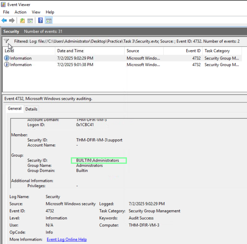Click the Forward arrow in the toolbar
The image size is (247, 244).
pos(12,21)
